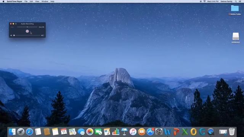Image resolution: width=244 pixels, height=137 pixels.
Task: Open the QuickTime Player menu
Action: tap(14, 2)
